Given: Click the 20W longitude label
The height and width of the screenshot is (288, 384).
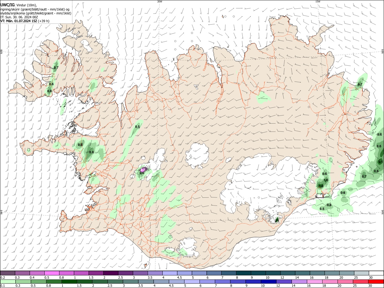Looking at the screenshot, I should coord(160,1).
